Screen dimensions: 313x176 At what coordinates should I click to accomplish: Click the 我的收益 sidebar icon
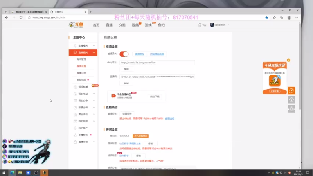[x=75, y=94]
